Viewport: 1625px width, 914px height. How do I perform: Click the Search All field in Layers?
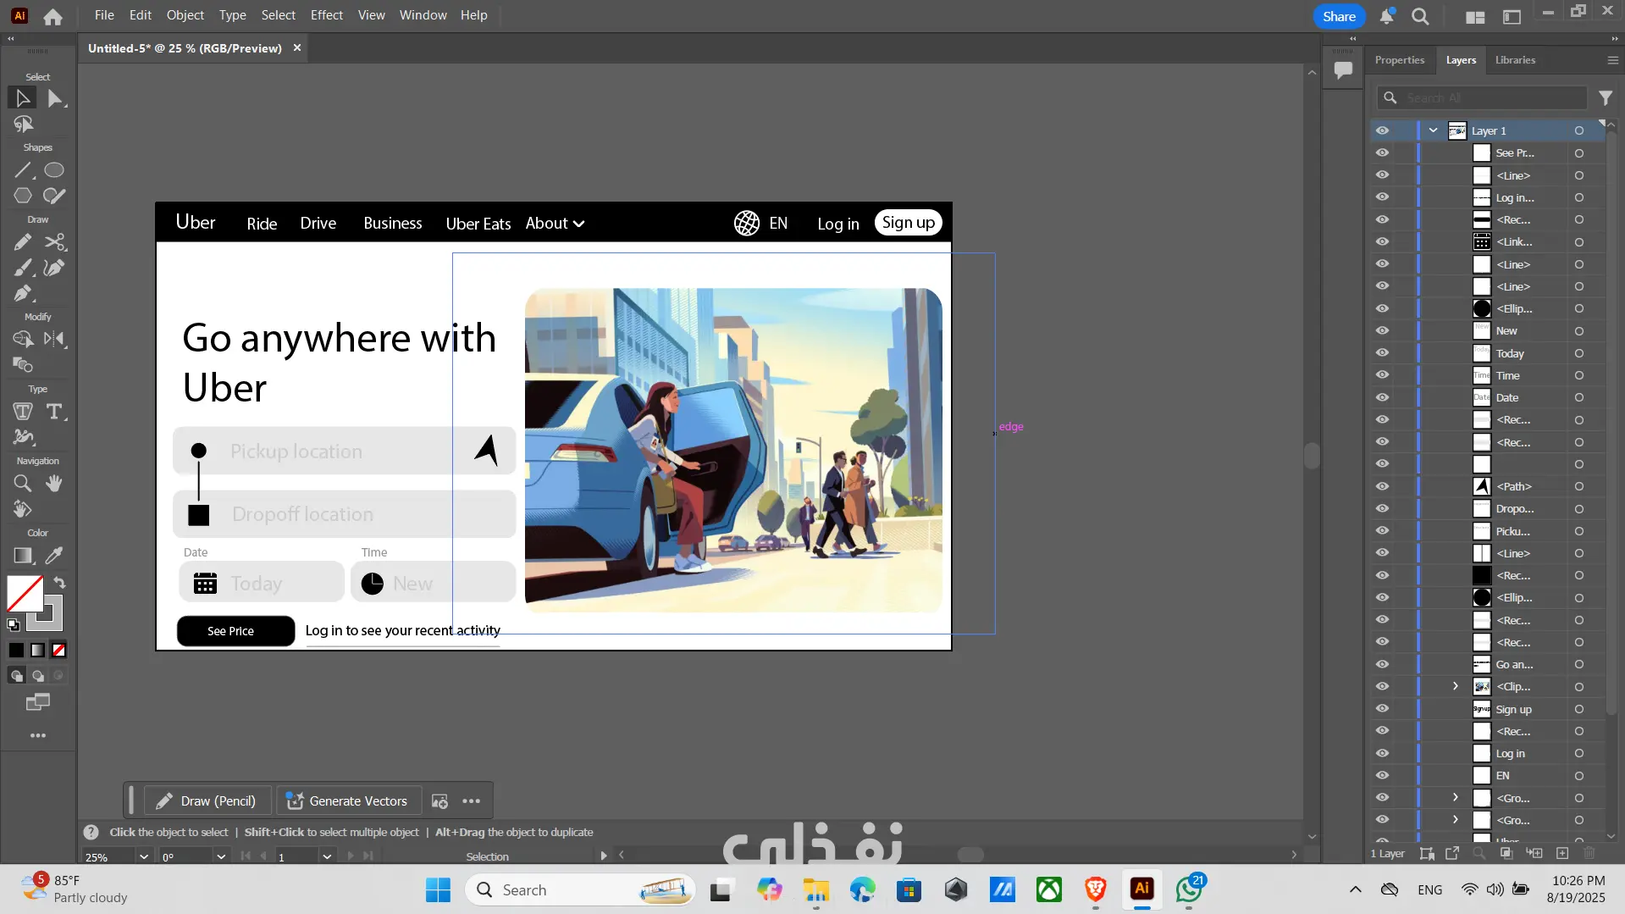tap(1482, 98)
